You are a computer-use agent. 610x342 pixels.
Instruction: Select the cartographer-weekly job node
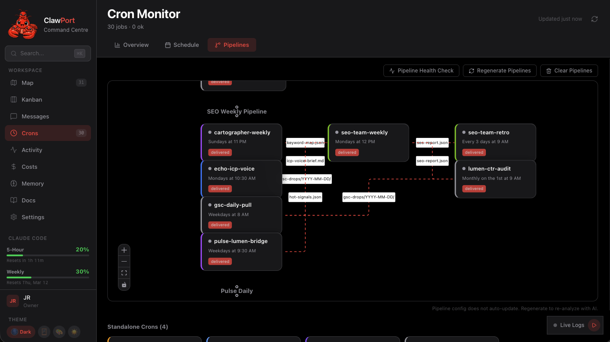(241, 142)
